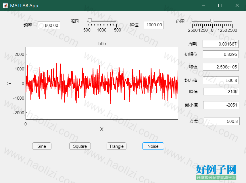This screenshot has width=246, height=183.
Task: Click the 幅值 label
Action: coord(134,25)
